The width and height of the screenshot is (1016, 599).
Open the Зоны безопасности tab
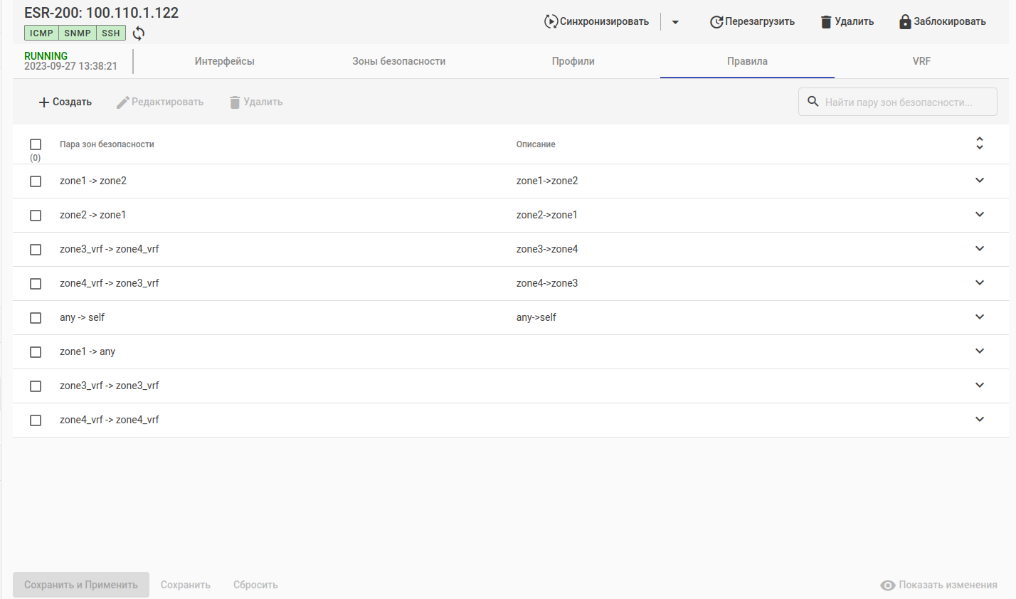pos(398,61)
